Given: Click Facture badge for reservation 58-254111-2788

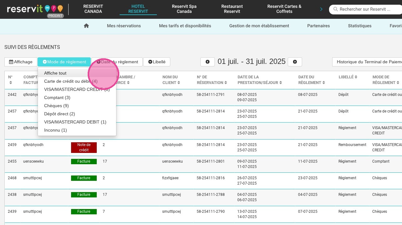Looking at the screenshot, I should tap(84, 195).
